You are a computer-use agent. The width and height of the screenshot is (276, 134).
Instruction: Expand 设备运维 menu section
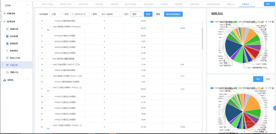27,13
